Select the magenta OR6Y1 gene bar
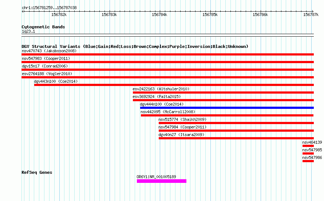The height and width of the screenshot is (201, 324). point(162,181)
